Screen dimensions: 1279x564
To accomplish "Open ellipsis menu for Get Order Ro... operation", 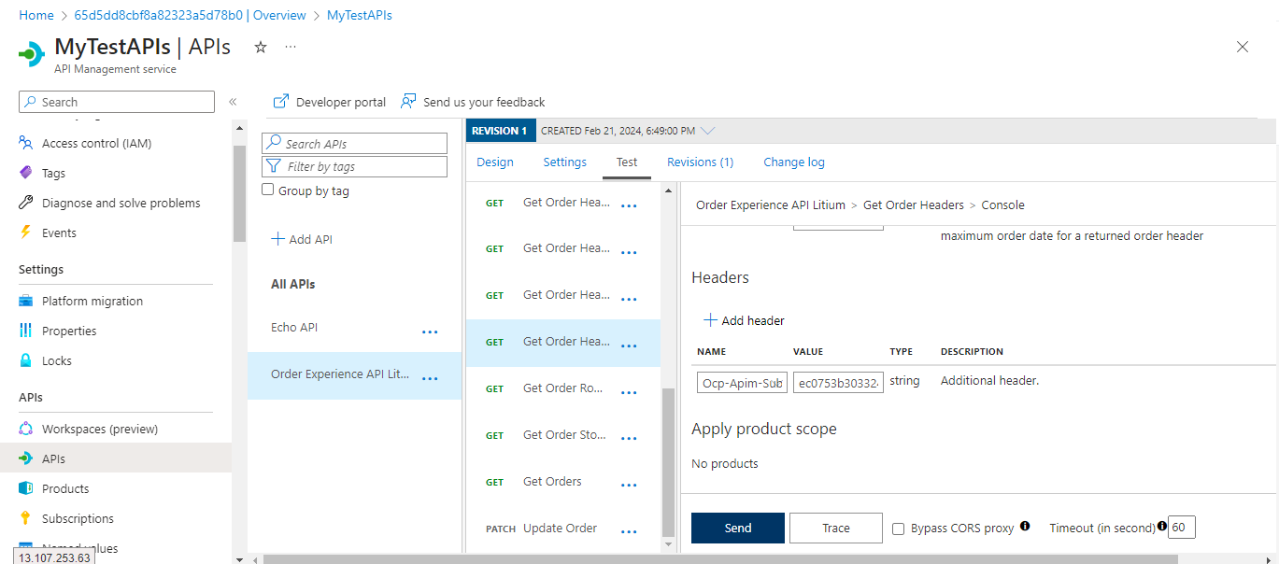I will click(629, 392).
